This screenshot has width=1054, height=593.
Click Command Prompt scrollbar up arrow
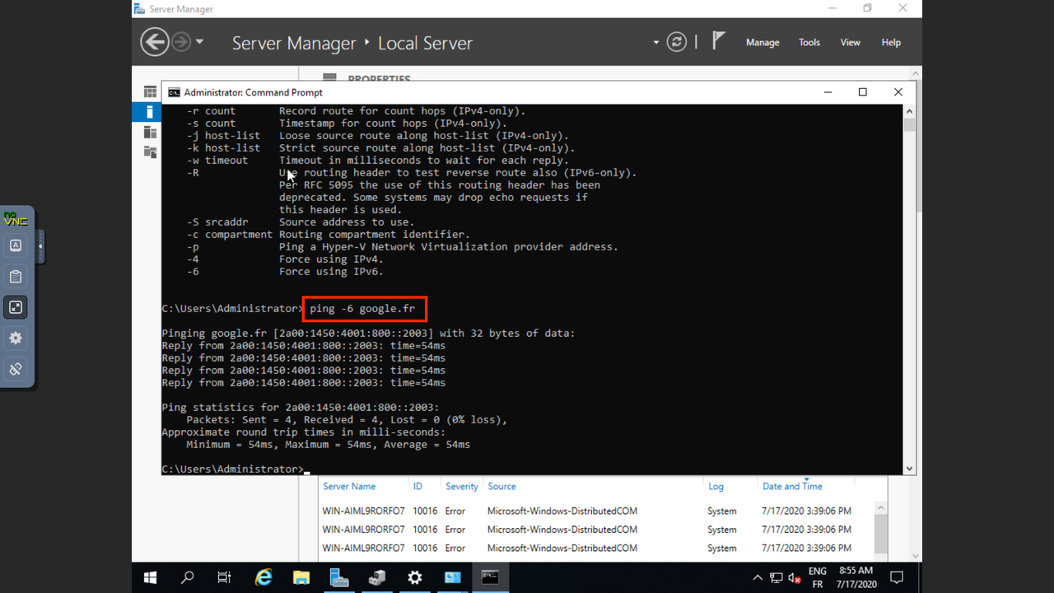(x=909, y=110)
